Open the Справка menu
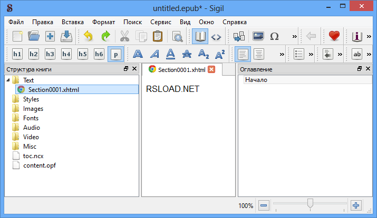Screen dimensions: 377x218 click(235, 22)
